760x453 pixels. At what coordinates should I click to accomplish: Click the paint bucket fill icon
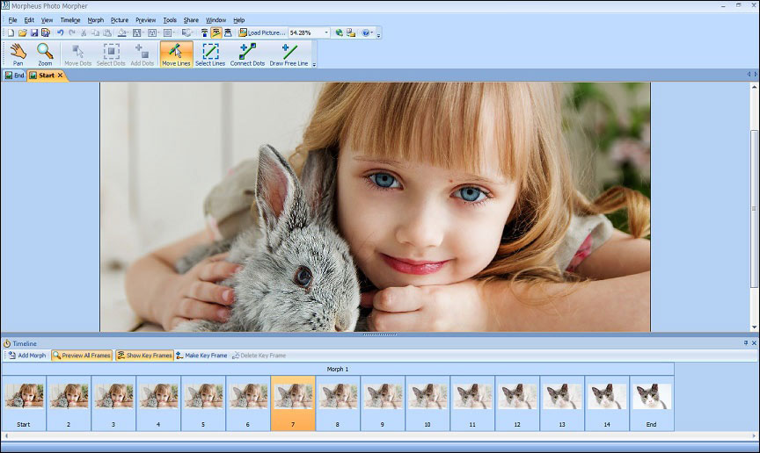click(122, 32)
